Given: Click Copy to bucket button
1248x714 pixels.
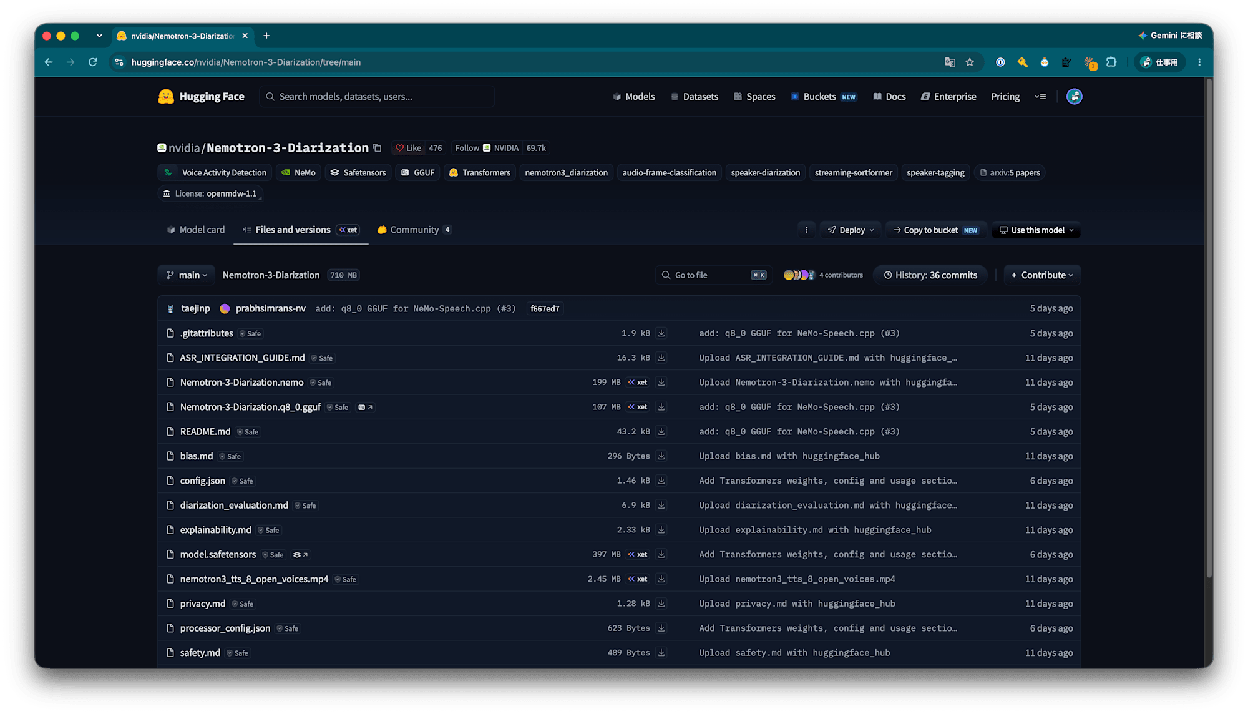Looking at the screenshot, I should click(x=936, y=230).
